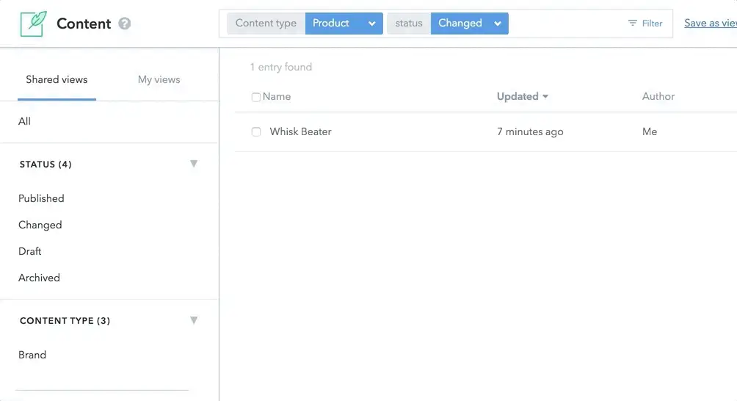The width and height of the screenshot is (737, 401).
Task: Select the Published status view
Action: coord(41,198)
